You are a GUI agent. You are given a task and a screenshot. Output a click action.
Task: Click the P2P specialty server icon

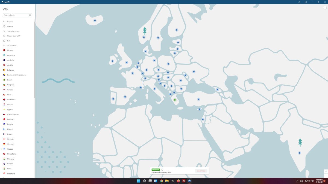[4, 41]
